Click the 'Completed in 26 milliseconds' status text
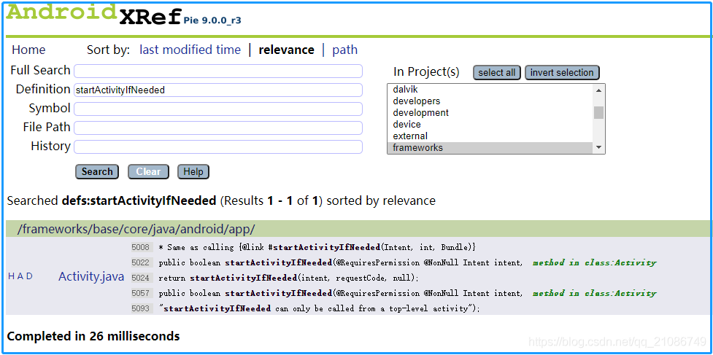The image size is (713, 355). tap(93, 336)
